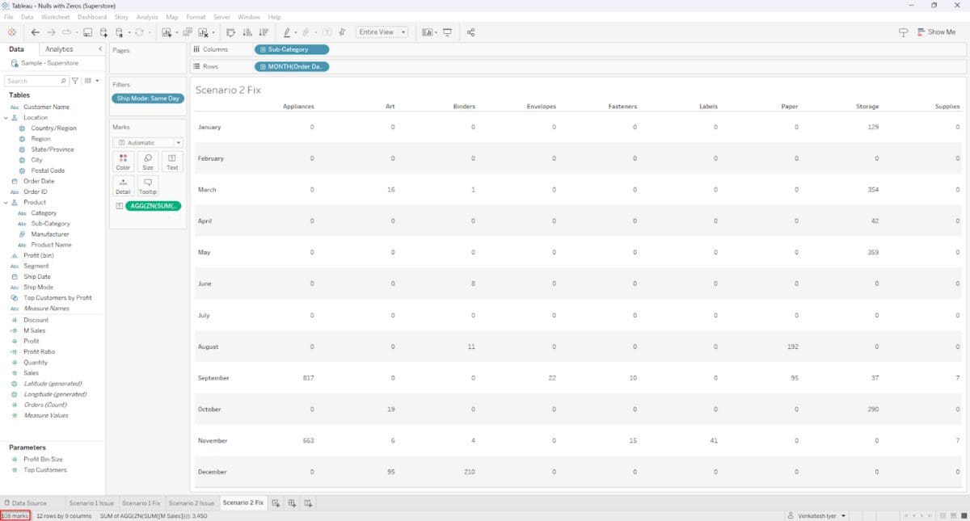Select the September row header
Screen dimensions: 970x521
[213, 378]
